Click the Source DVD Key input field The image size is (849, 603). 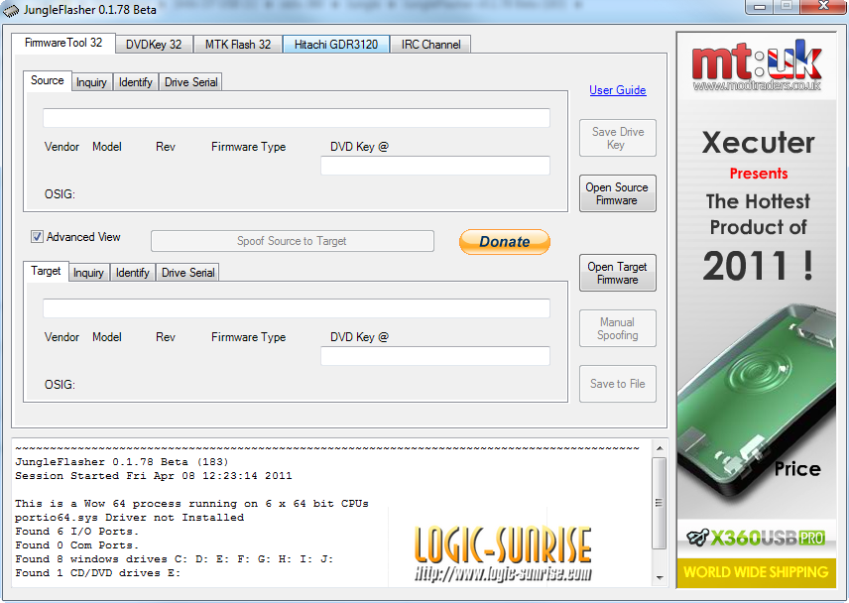pyautogui.click(x=434, y=166)
